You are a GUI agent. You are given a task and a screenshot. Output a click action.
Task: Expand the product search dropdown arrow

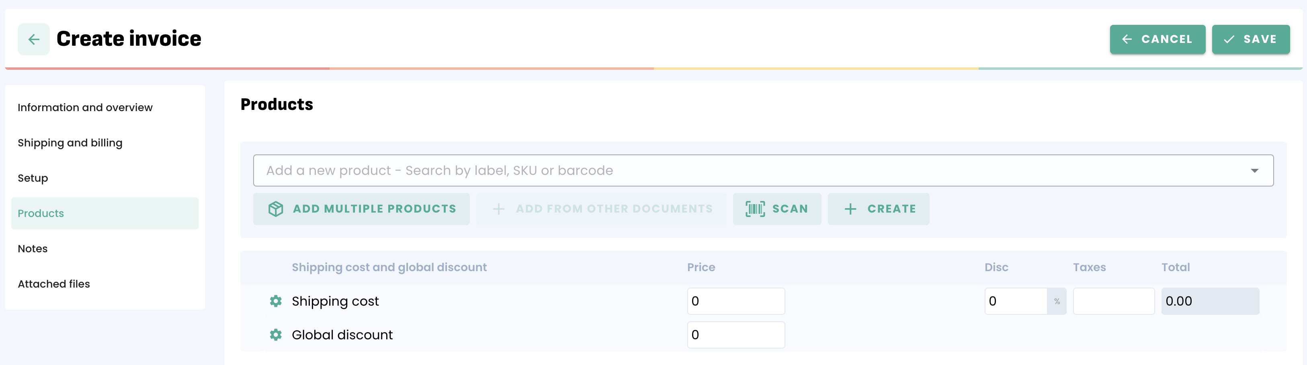[1254, 170]
